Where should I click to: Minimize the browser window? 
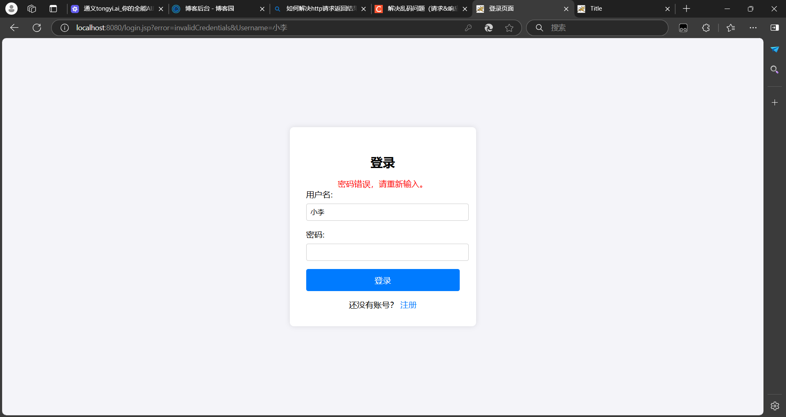pyautogui.click(x=727, y=9)
